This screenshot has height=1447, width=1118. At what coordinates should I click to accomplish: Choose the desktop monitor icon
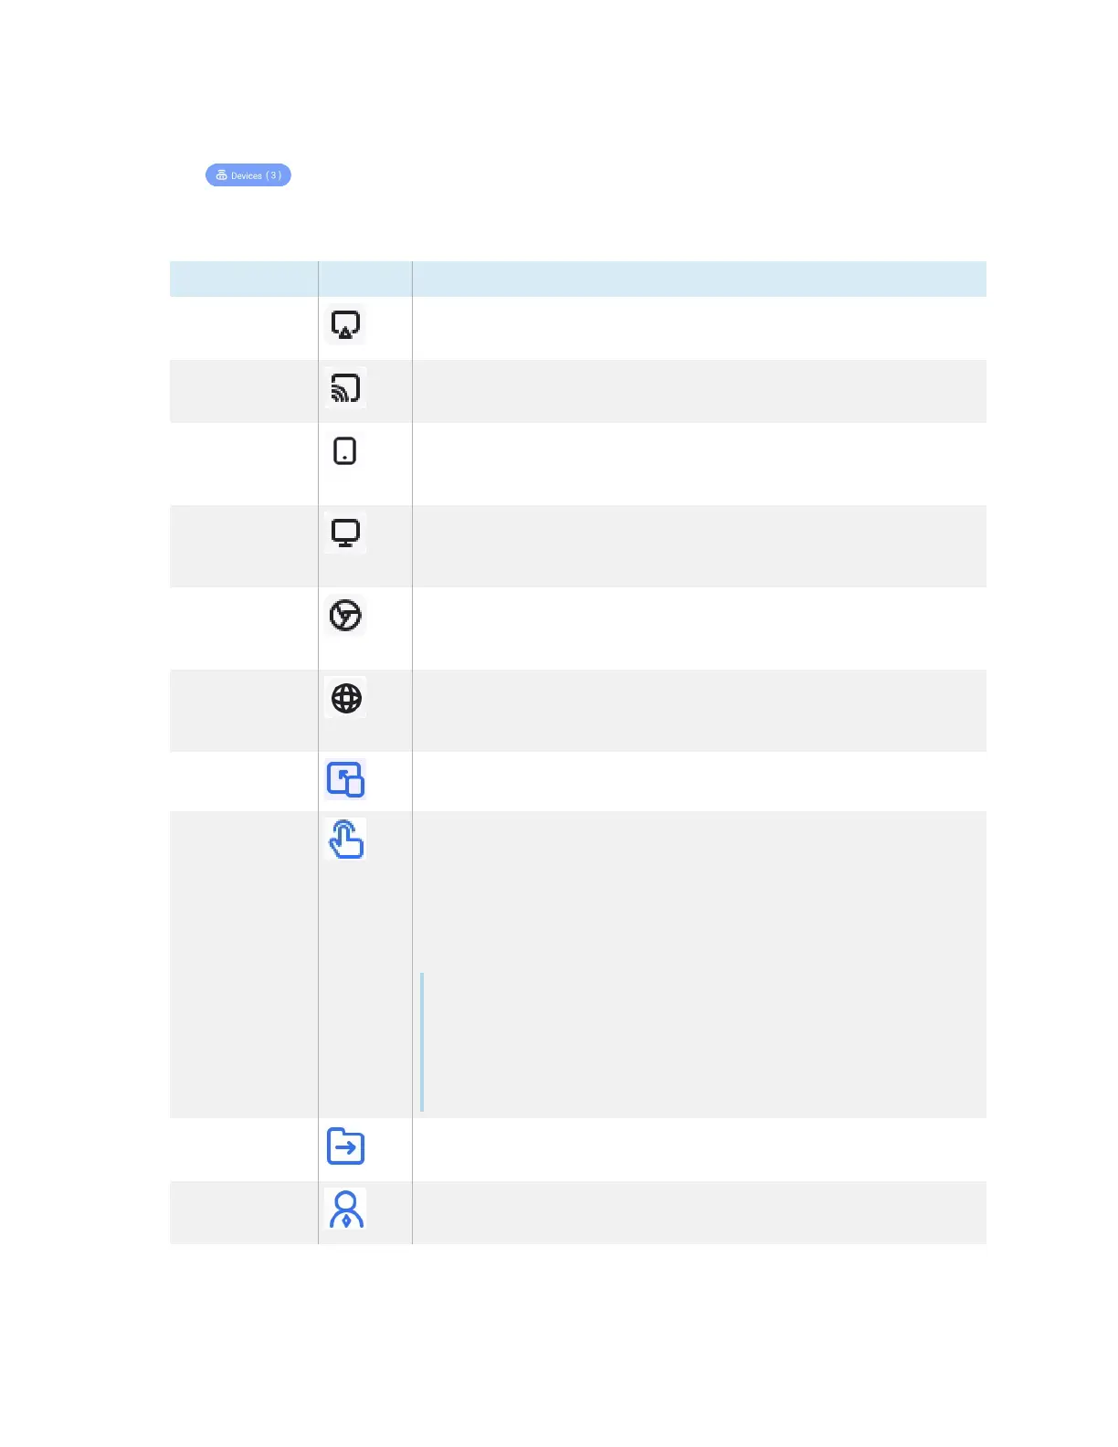pos(345,533)
